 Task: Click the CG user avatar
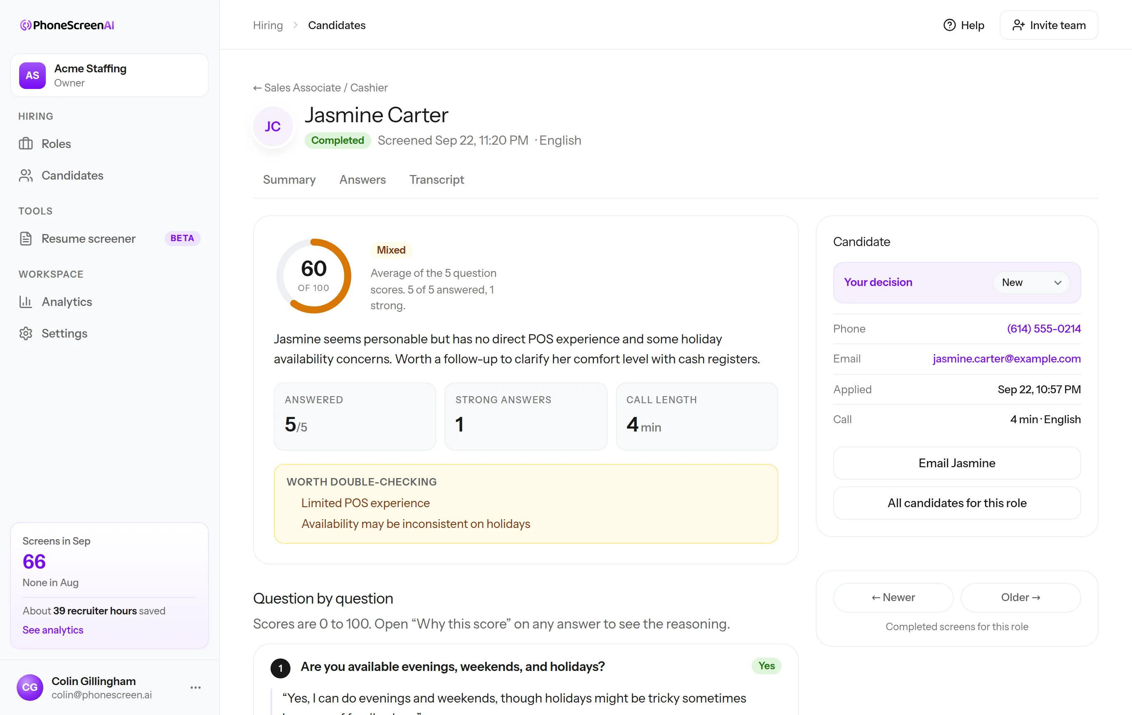point(30,687)
